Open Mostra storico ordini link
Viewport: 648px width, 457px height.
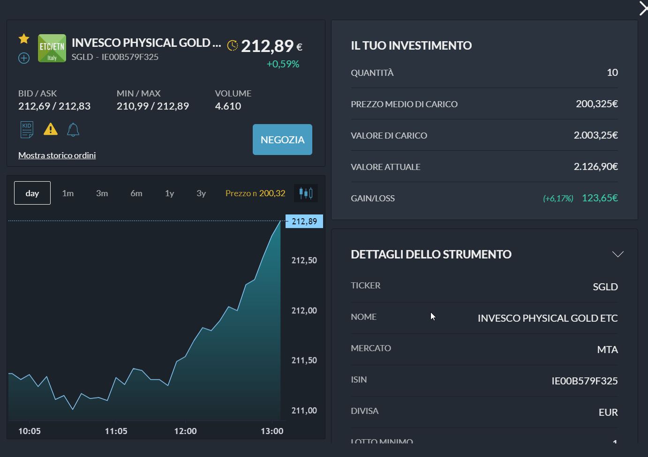[x=57, y=155]
